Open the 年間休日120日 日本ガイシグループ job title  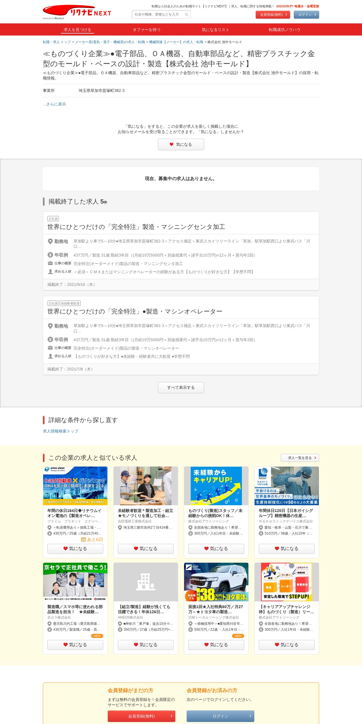[286, 513]
